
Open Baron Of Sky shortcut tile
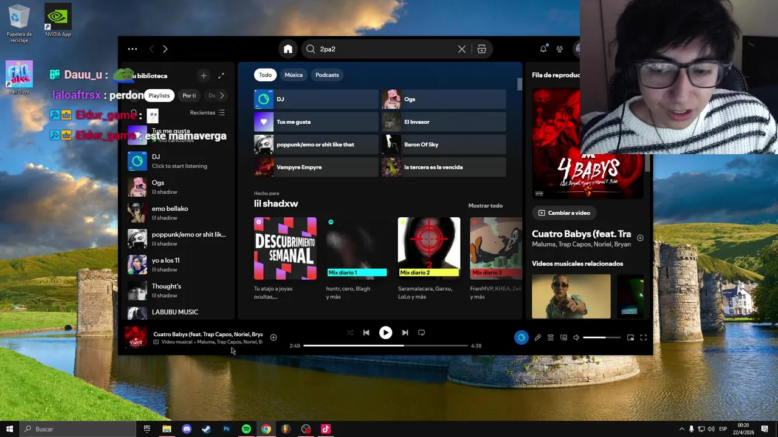click(444, 144)
